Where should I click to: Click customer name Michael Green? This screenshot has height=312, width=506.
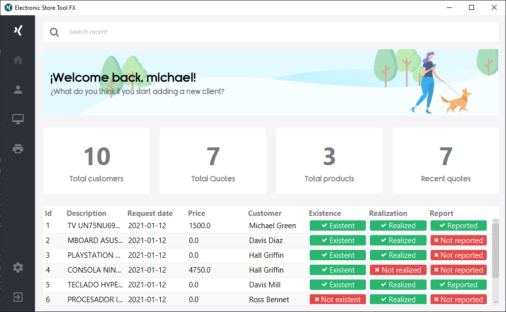(272, 226)
